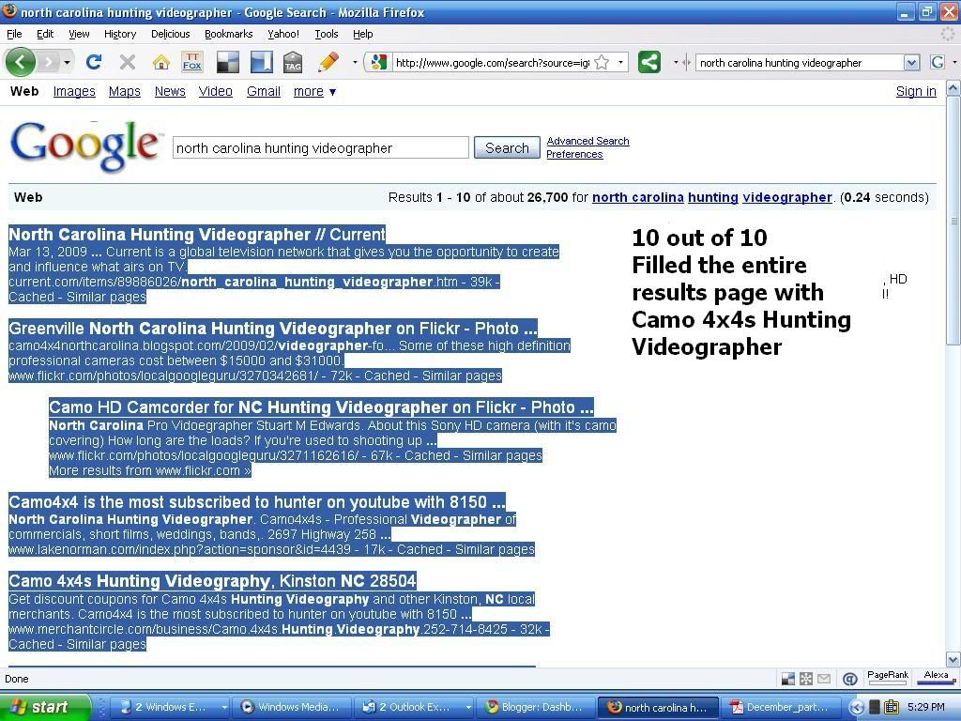Open Camo HD Camcorder for NC result
The height and width of the screenshot is (721, 961).
(321, 407)
